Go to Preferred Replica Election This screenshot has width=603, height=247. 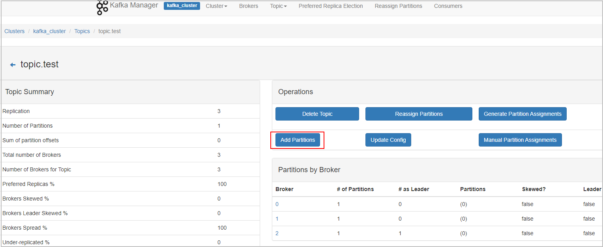point(331,6)
